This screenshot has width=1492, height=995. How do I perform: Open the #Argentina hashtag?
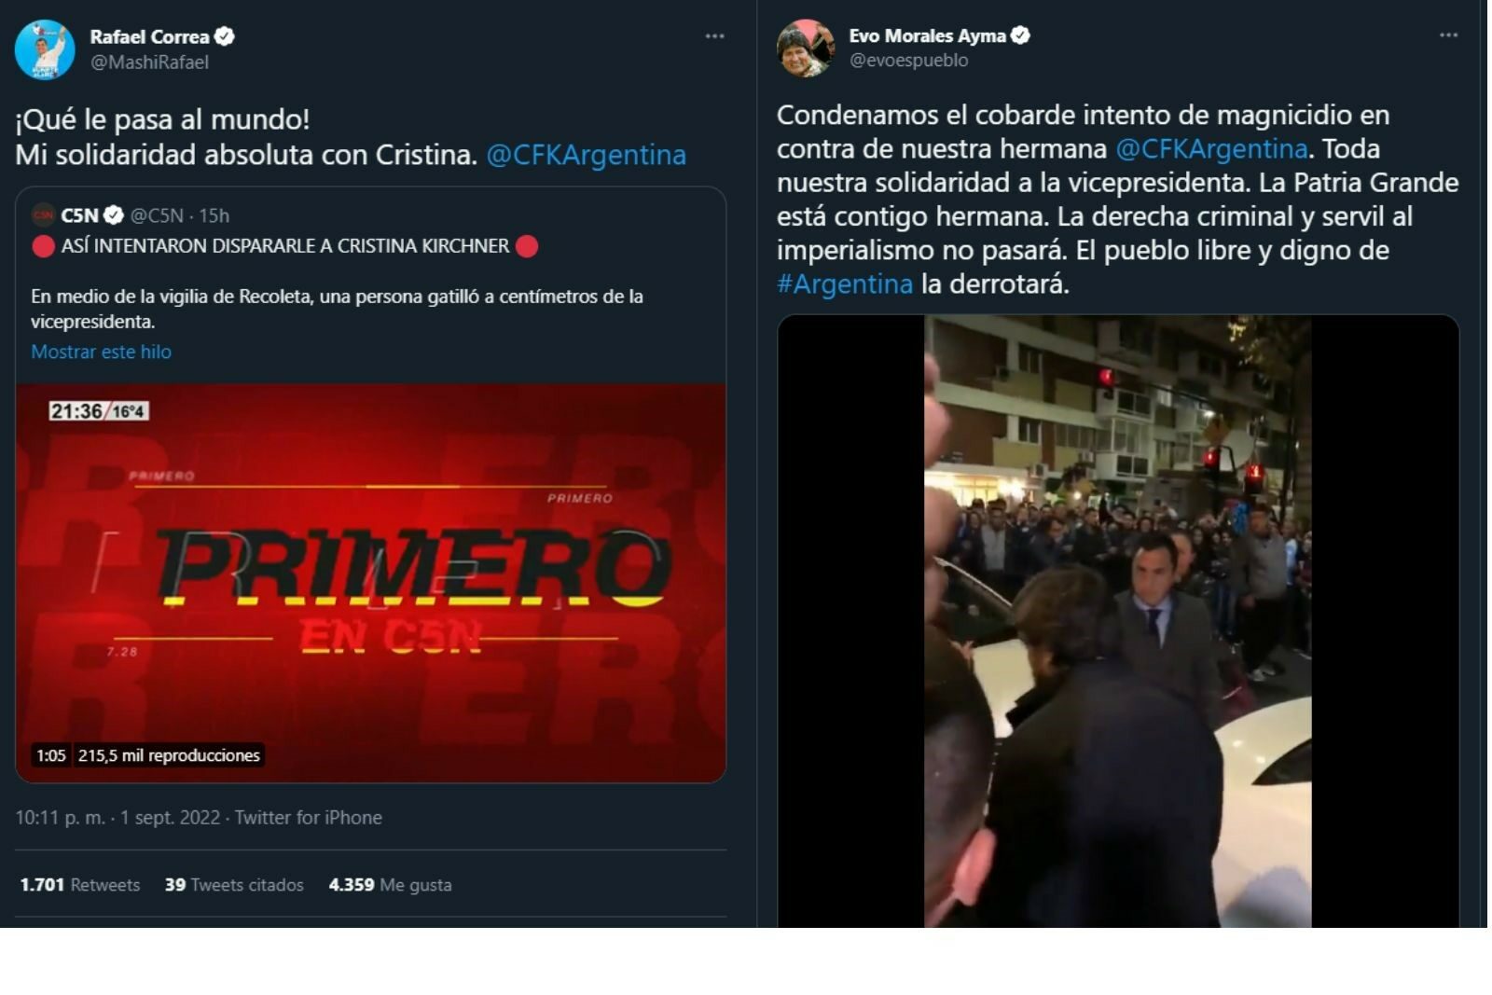[x=845, y=283]
